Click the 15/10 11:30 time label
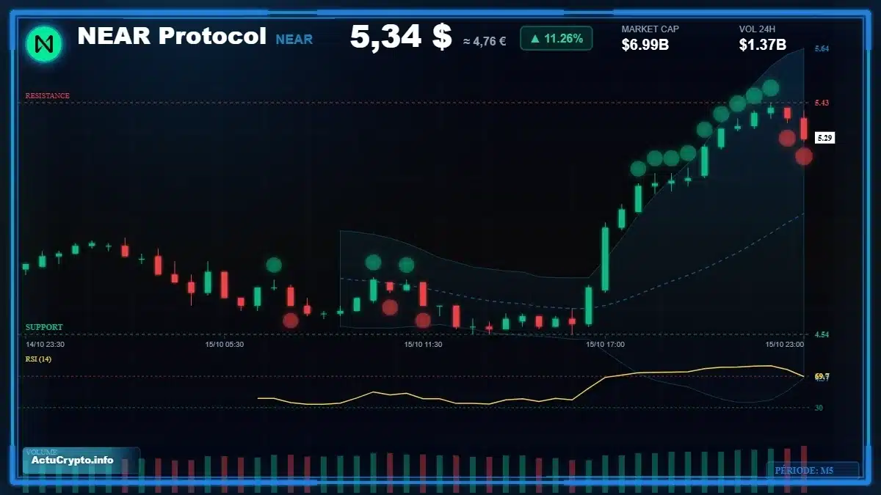This screenshot has width=881, height=495. coord(423,344)
